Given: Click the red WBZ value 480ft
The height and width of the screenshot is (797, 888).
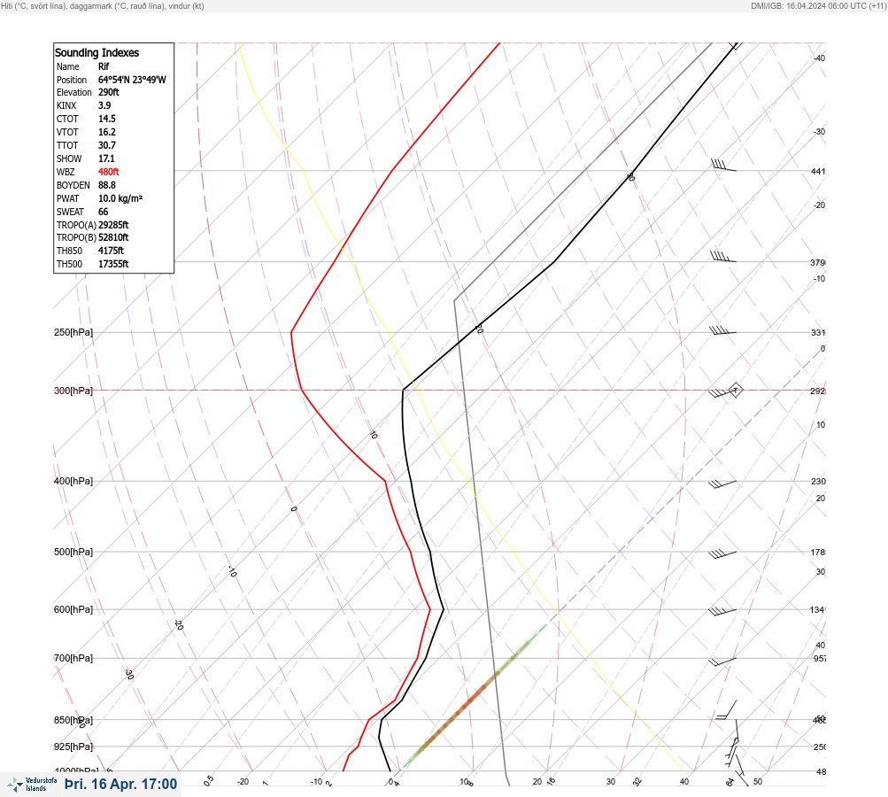Looking at the screenshot, I should pos(109,172).
